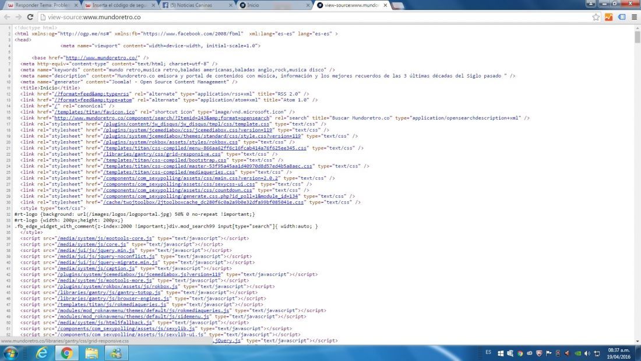
Task: Launch Internet Explorer from the taskbar
Action: coord(41,353)
